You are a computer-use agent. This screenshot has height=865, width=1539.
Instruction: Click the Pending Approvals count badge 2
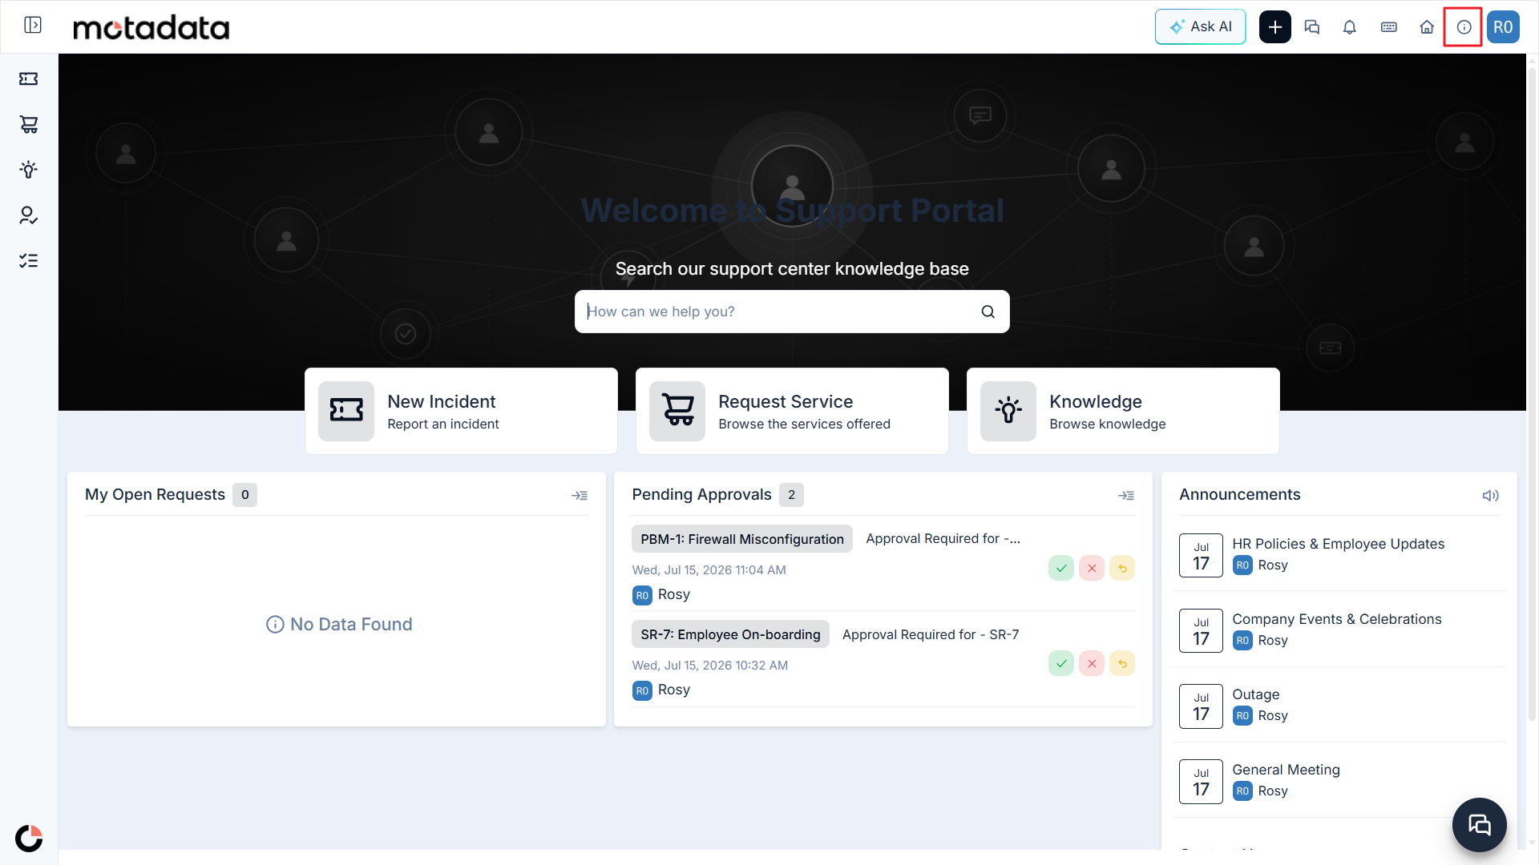[791, 495]
